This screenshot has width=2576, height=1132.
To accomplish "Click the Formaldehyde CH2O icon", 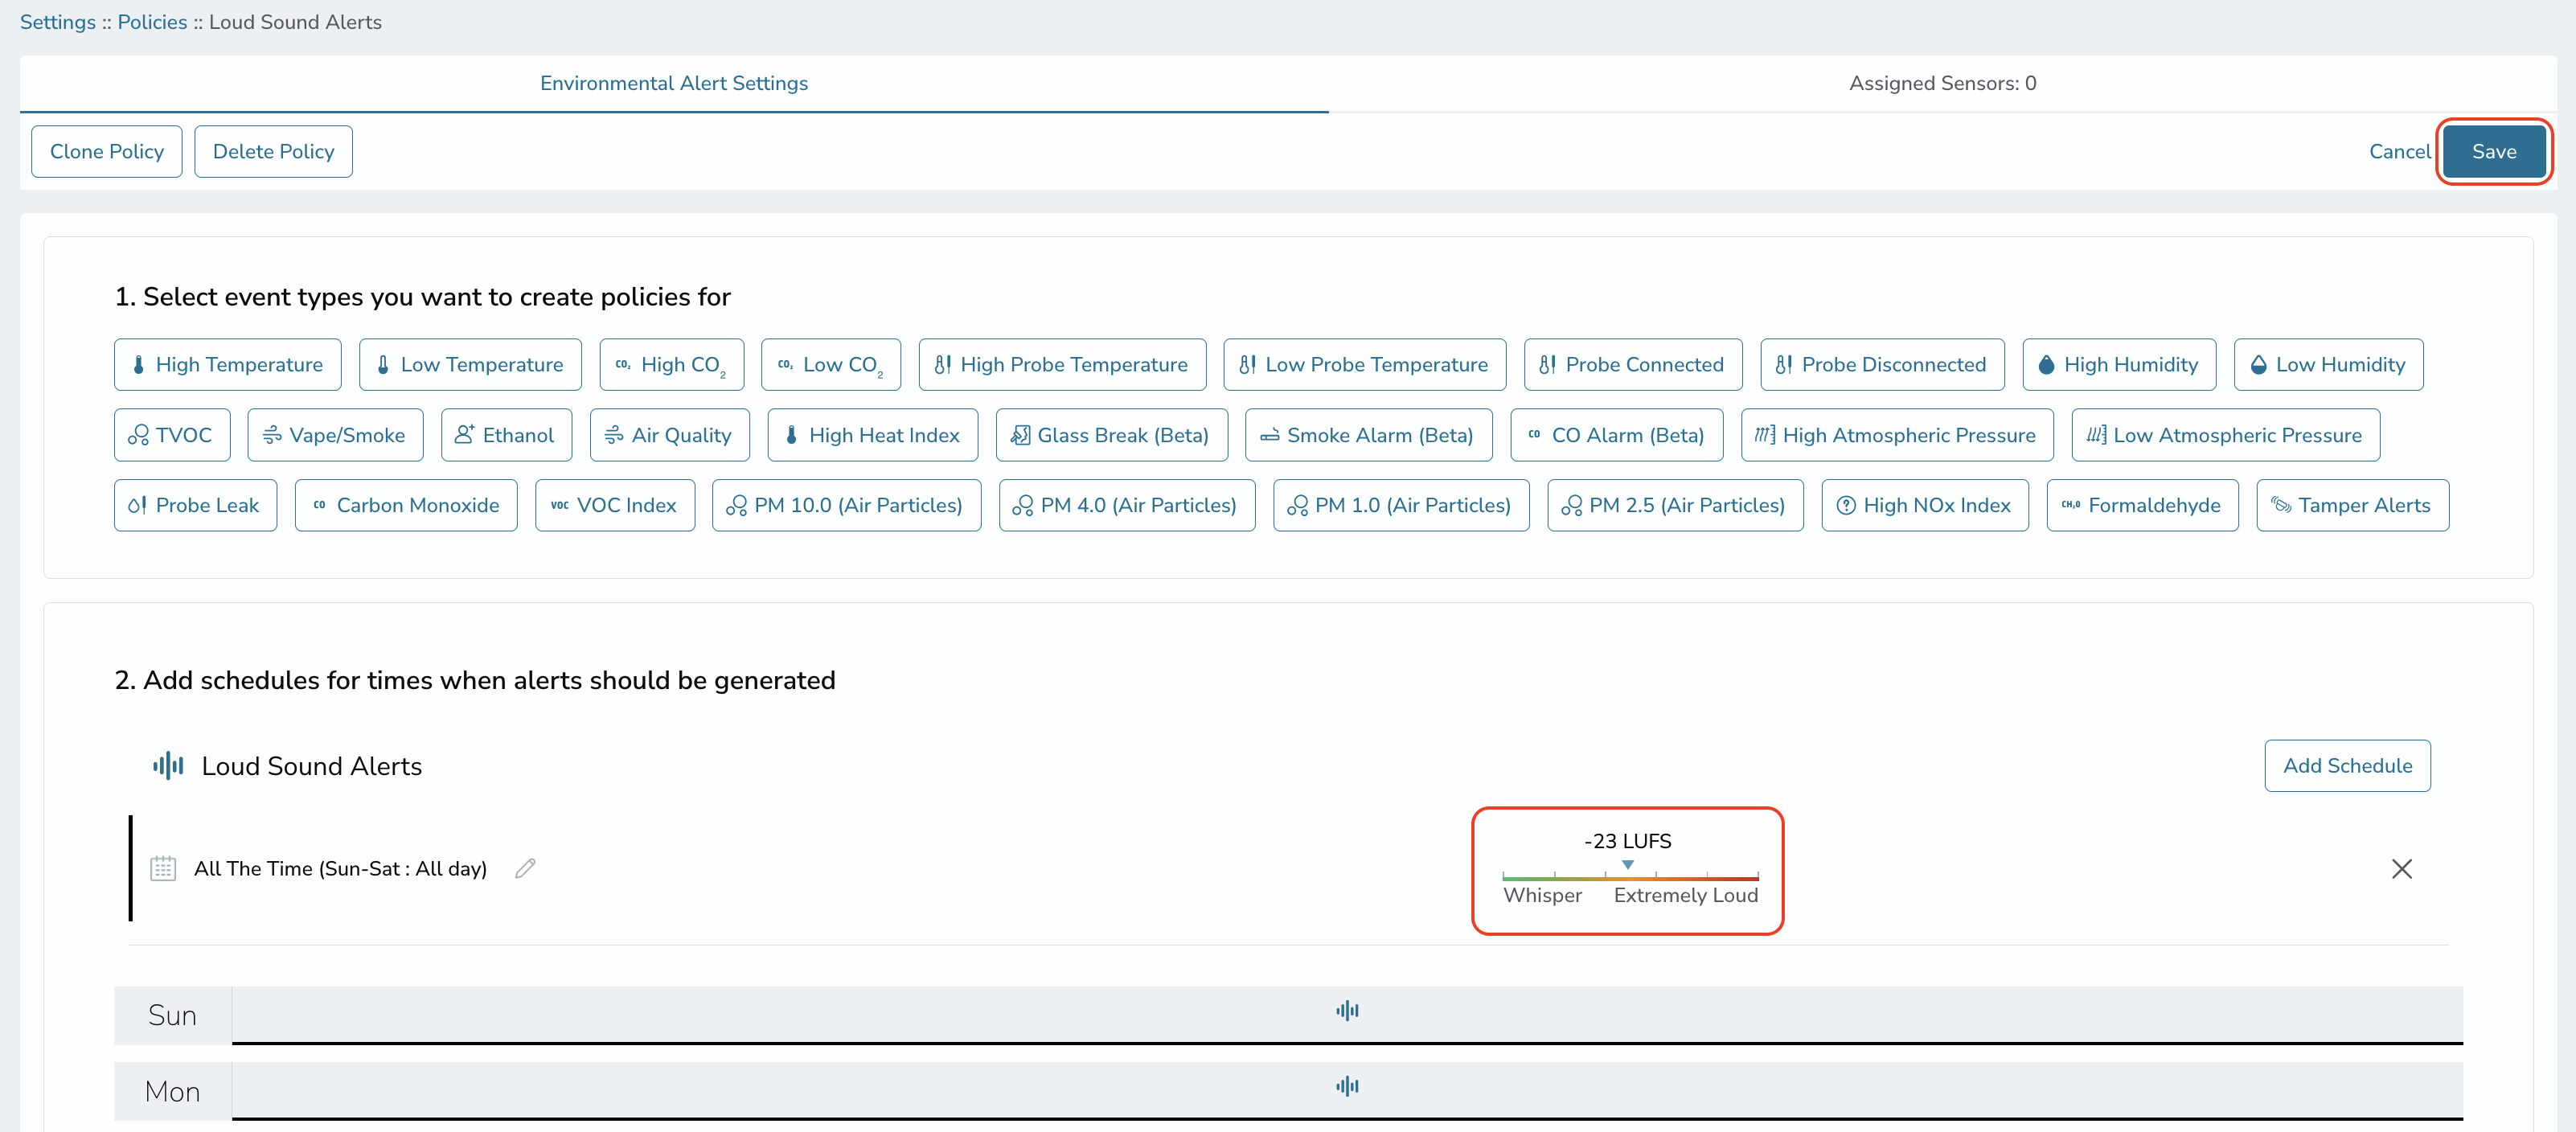I will [2071, 506].
